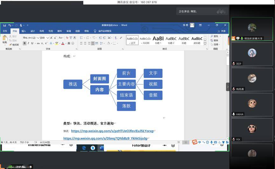Open the Dbnq7QNbBz9 weixin link
The width and height of the screenshot is (275, 169).
(105, 138)
